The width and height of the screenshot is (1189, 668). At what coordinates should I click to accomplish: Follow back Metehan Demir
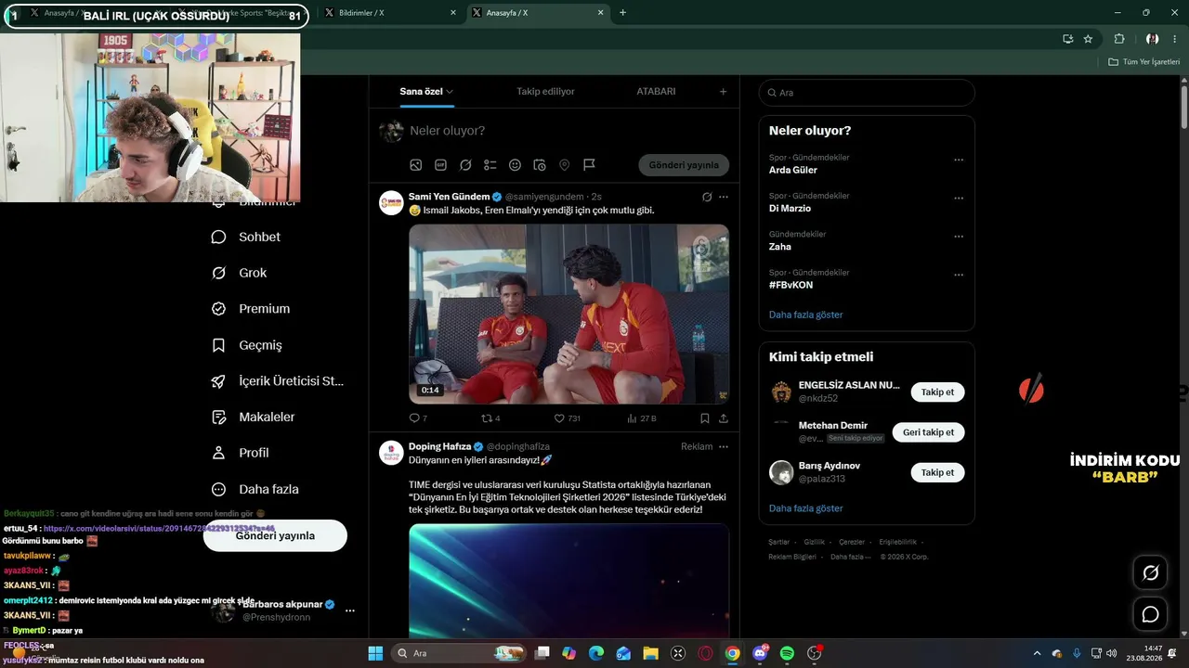point(929,432)
